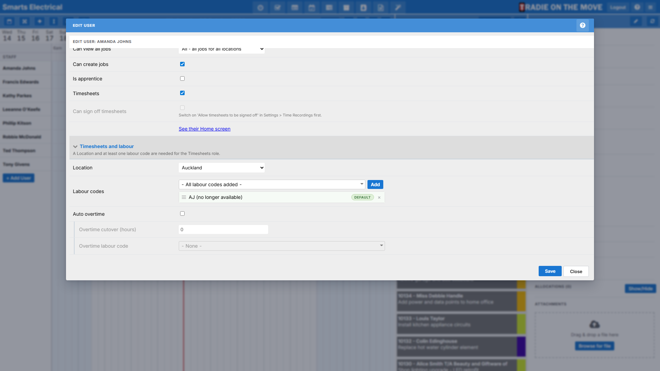Click the cloud upload icon in attachments
660x371 pixels.
pyautogui.click(x=594, y=324)
